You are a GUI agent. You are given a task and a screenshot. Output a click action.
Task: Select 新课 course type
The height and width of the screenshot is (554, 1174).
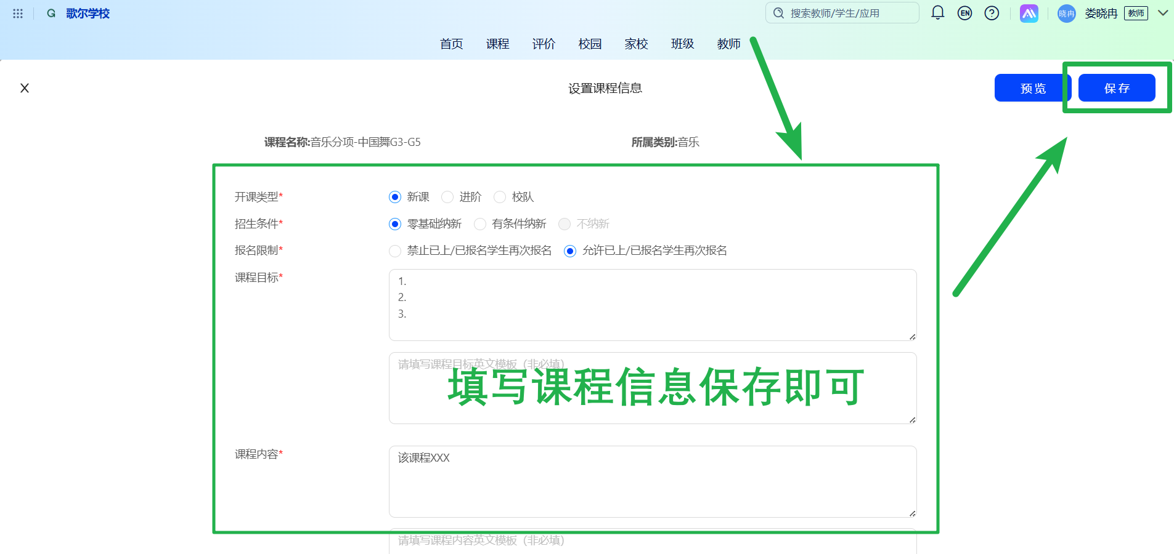[x=395, y=197]
